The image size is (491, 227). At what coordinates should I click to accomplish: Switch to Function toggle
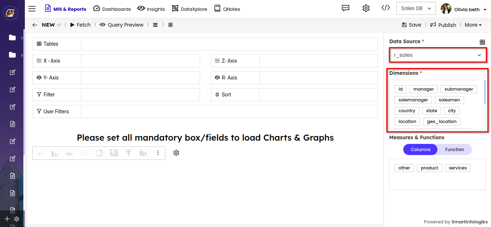[454, 150]
